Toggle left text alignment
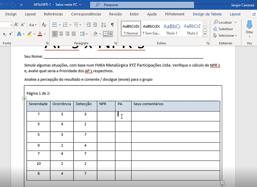This screenshot has width=257, height=187. [55, 34]
